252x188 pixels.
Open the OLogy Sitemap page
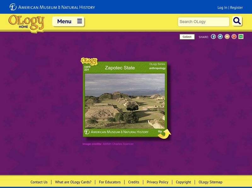210,182
